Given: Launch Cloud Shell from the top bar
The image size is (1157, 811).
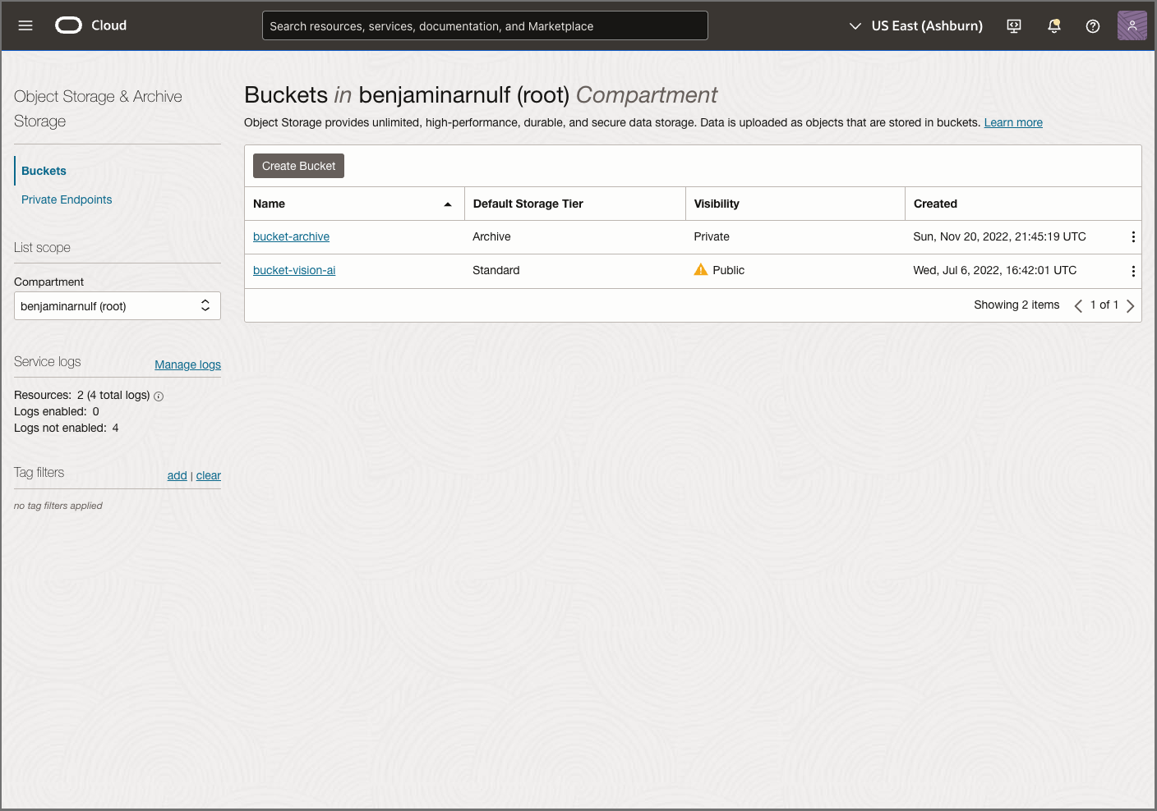Looking at the screenshot, I should point(1013,25).
